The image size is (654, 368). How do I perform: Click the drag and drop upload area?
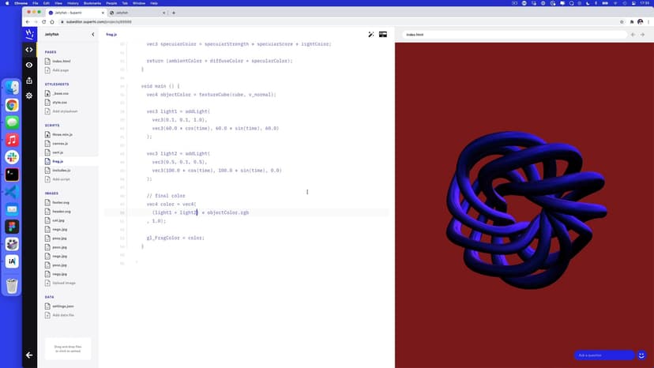click(67, 348)
